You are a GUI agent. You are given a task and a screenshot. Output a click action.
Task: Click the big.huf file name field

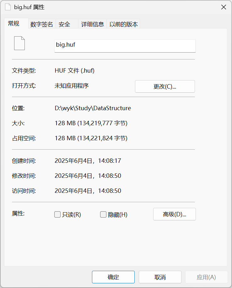(125, 45)
